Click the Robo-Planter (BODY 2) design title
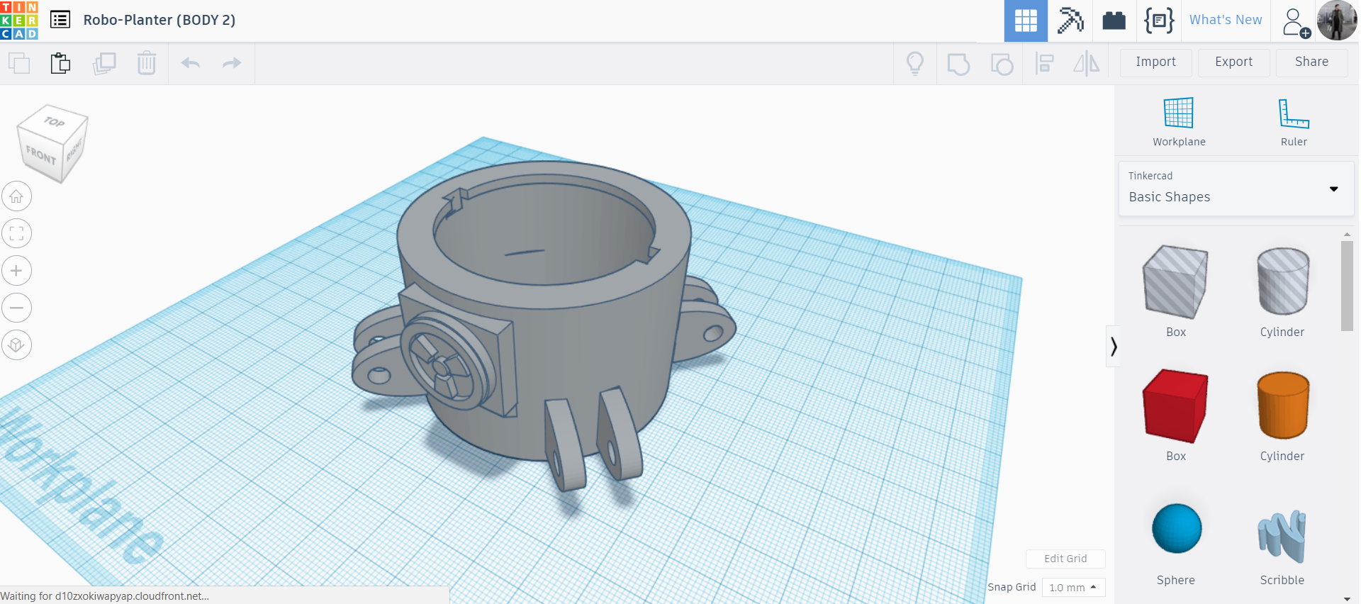1361x604 pixels. coord(159,20)
